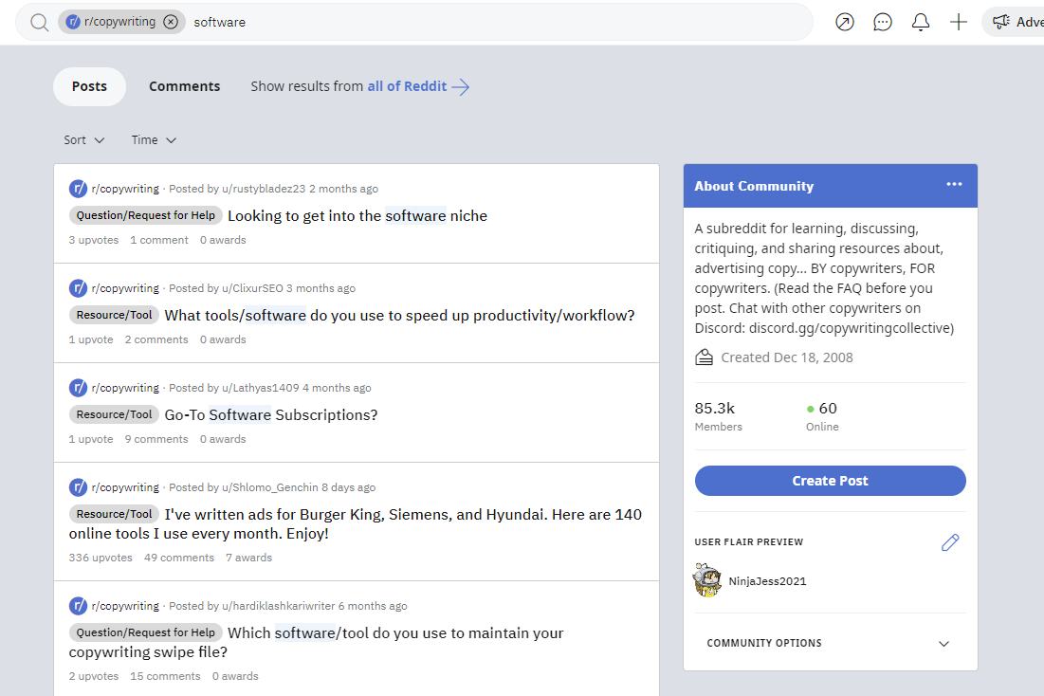The image size is (1044, 696).
Task: Click the r/copywriting avatar on the first post
Action: 78,188
